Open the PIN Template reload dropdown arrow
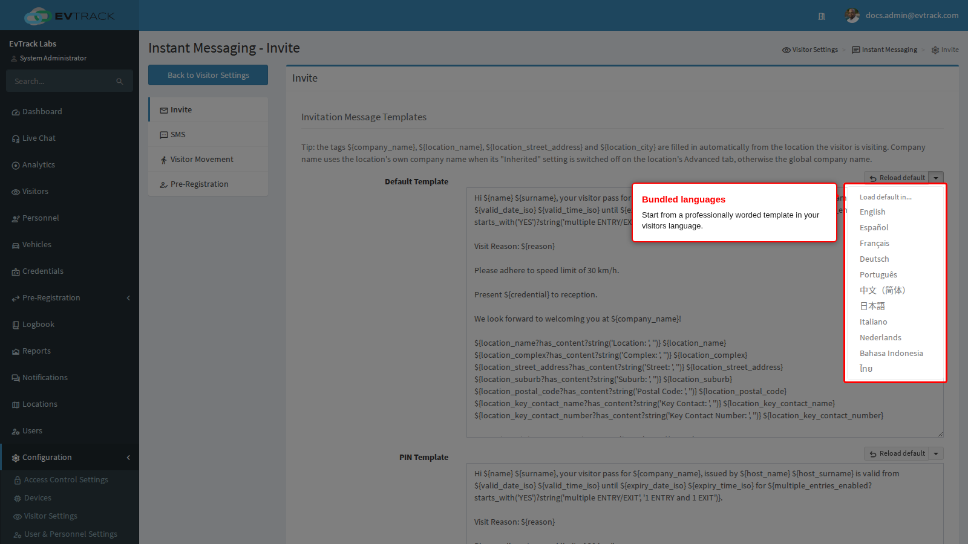The width and height of the screenshot is (968, 544). (936, 453)
